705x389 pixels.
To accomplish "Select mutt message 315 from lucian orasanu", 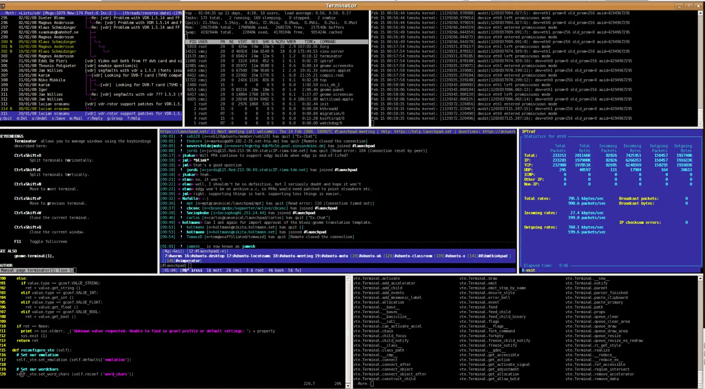I will click(91, 113).
